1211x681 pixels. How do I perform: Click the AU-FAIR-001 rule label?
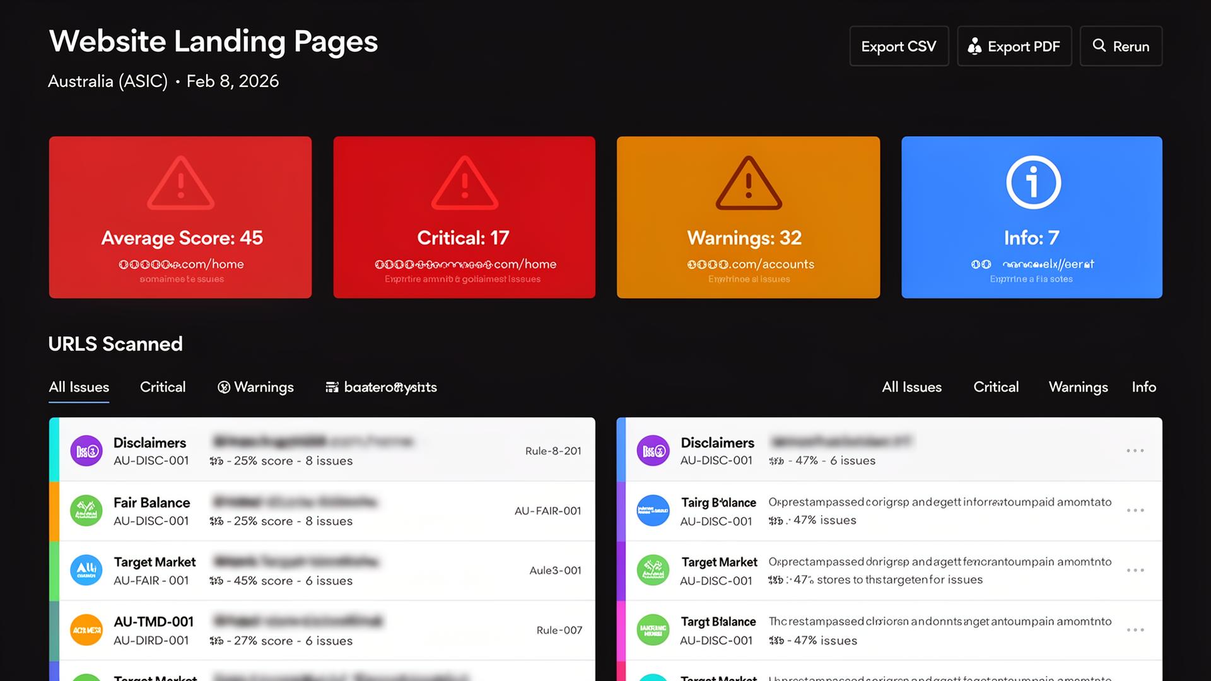(x=547, y=511)
